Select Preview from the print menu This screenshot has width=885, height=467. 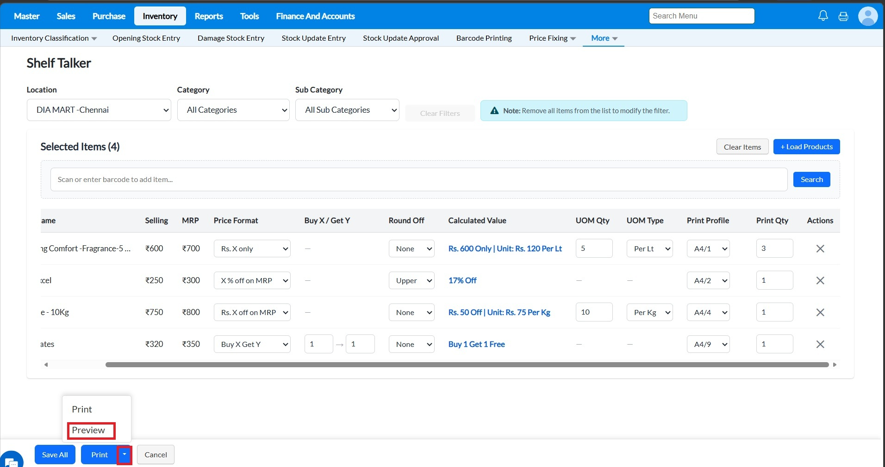[89, 431]
